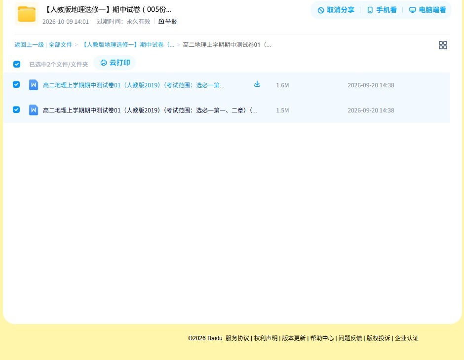
Task: Click Word icon of the 1.6M file
Action: tap(34, 85)
